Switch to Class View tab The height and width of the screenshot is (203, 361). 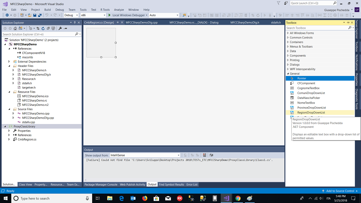click(25, 184)
